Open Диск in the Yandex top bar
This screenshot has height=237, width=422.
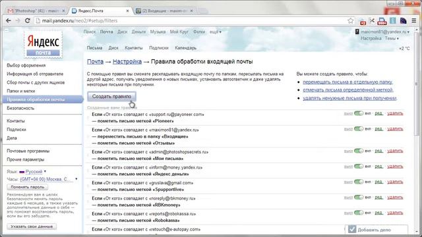[122, 32]
